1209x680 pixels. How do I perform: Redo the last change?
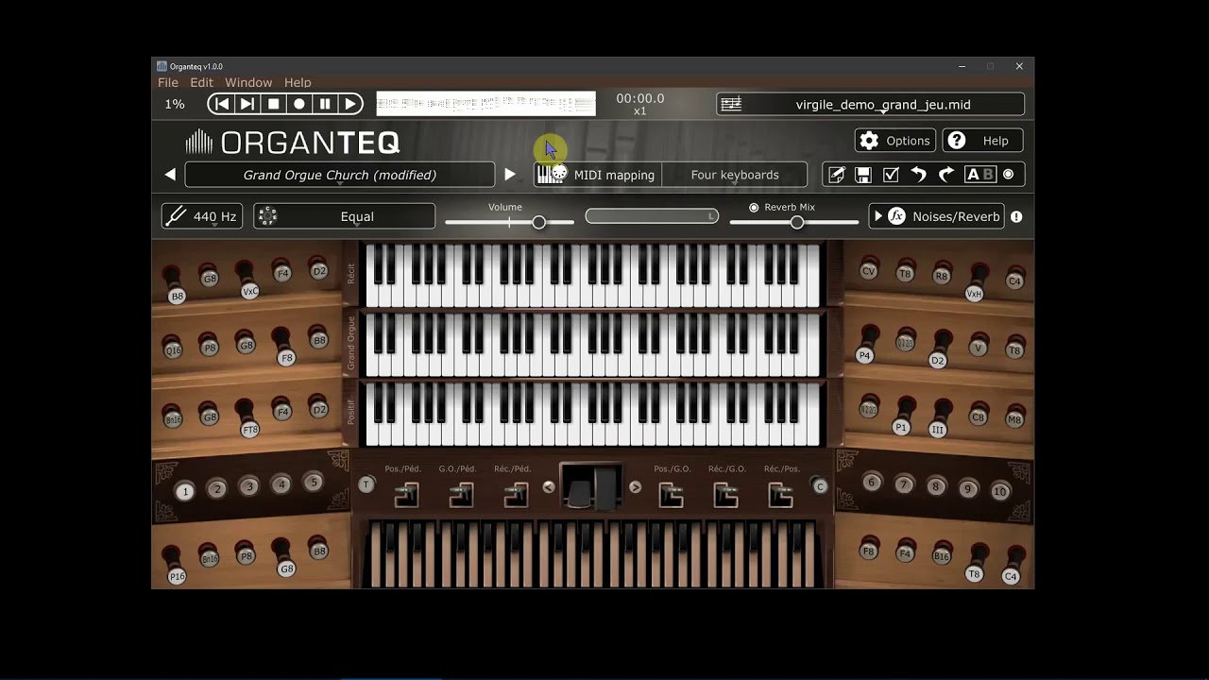946,175
